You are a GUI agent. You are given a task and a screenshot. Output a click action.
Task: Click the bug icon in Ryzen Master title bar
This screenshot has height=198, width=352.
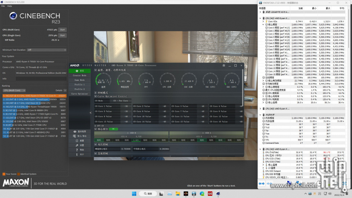[224, 65]
